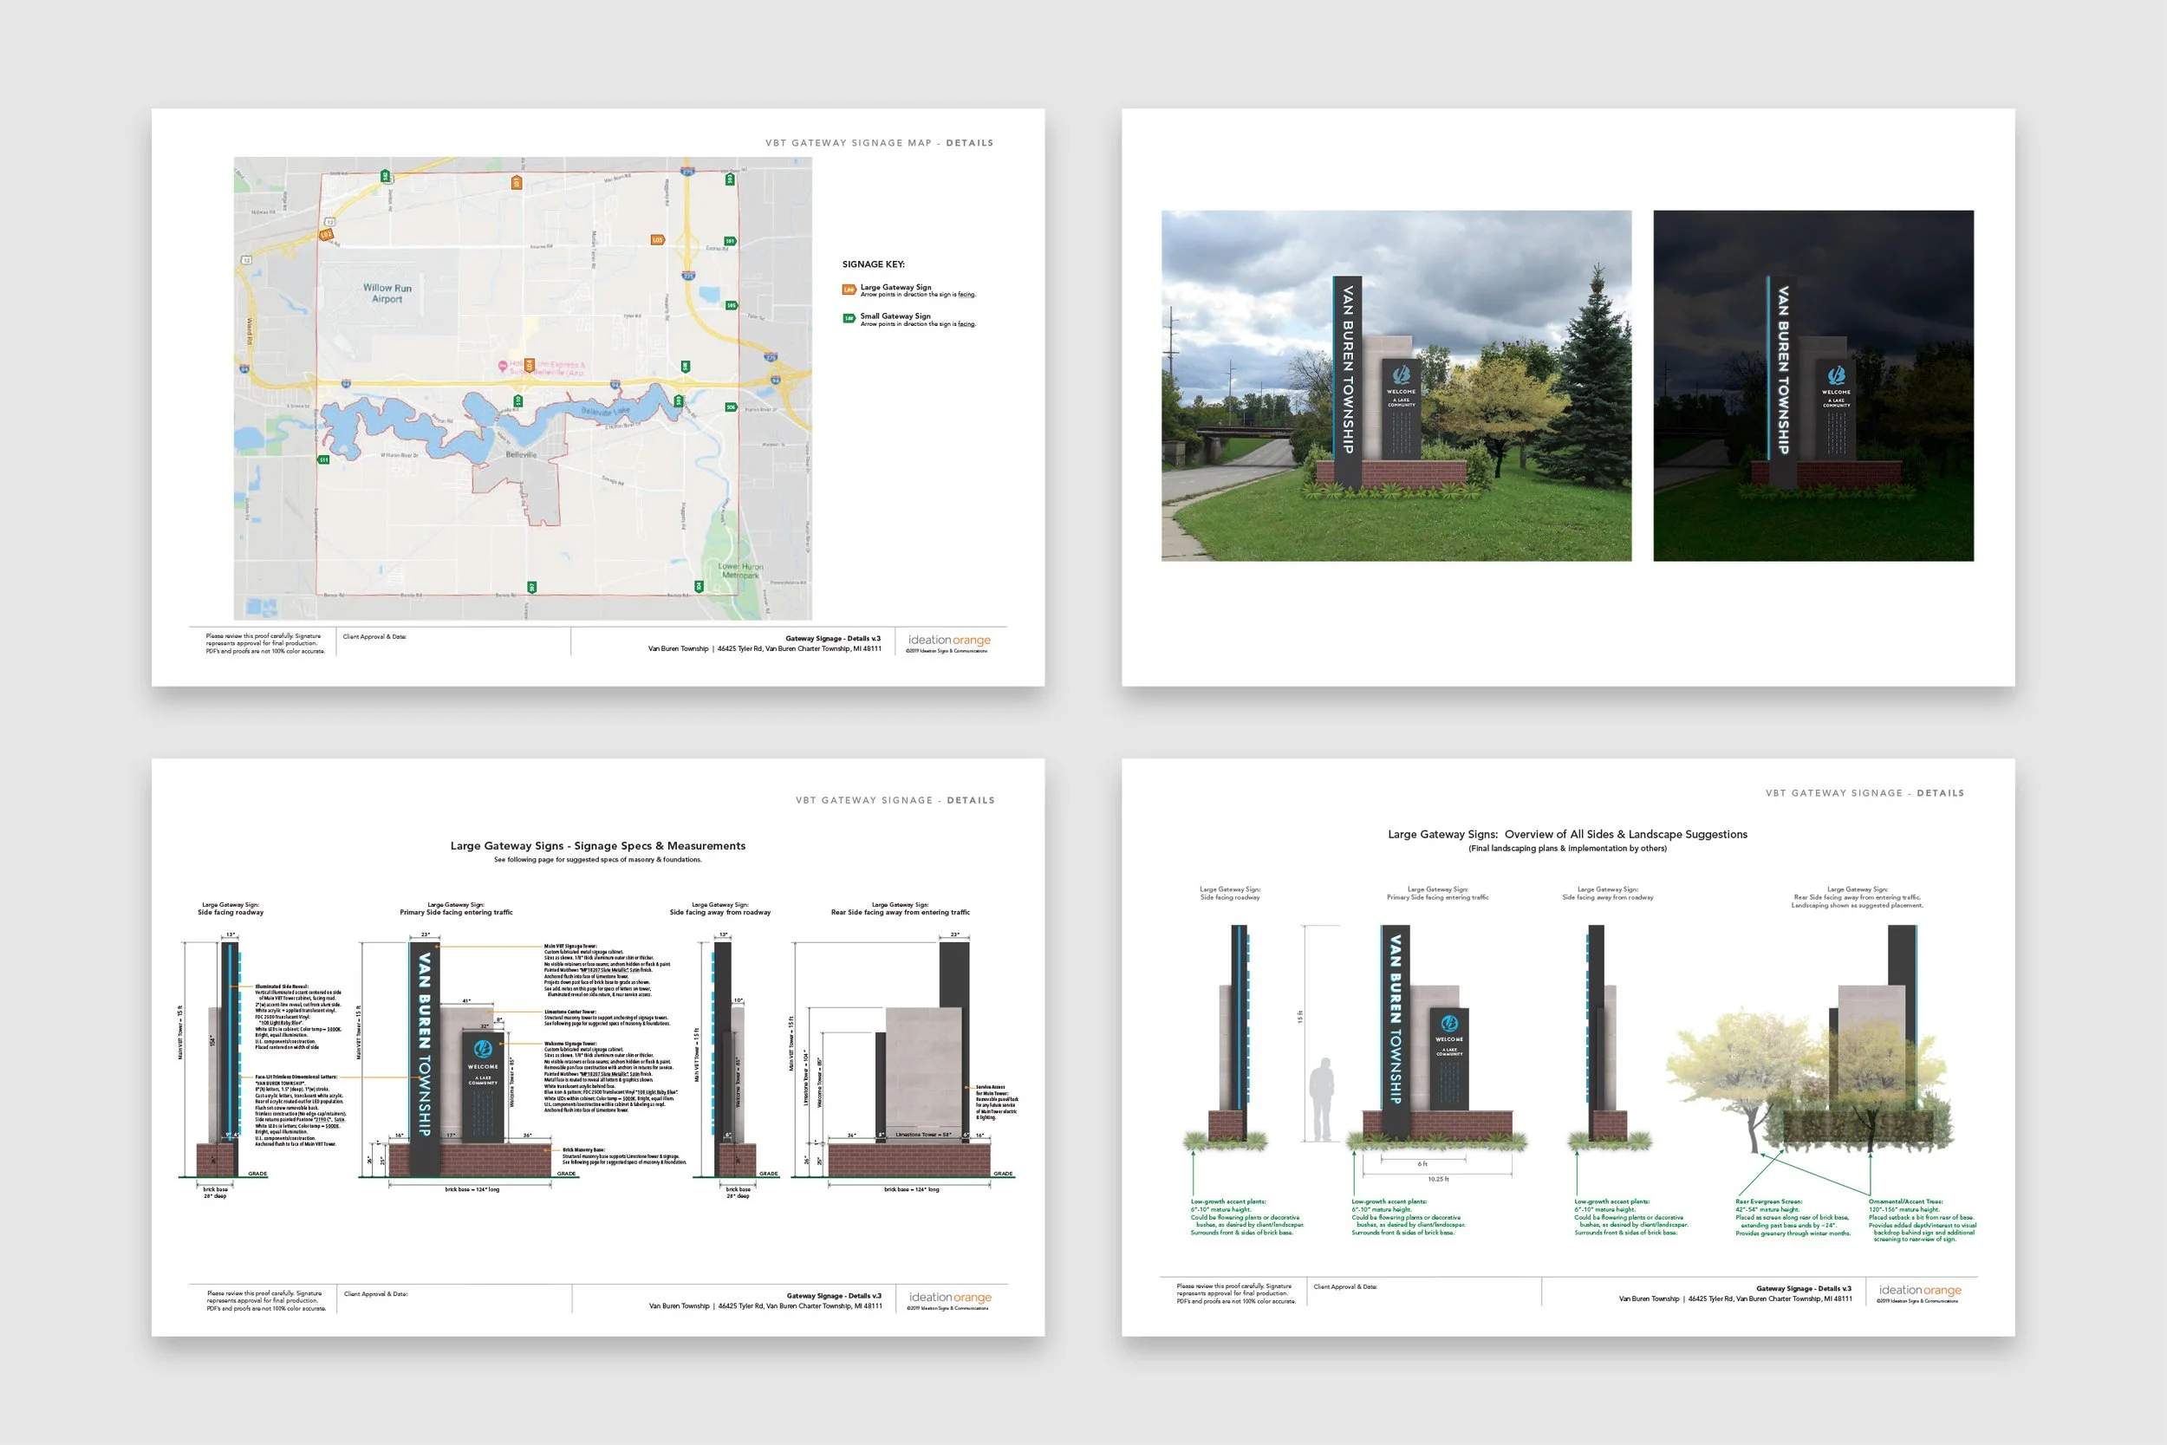Image resolution: width=2167 pixels, height=1445 pixels.
Task: Click ideation orange logo on landscape page
Action: [x=1920, y=1291]
